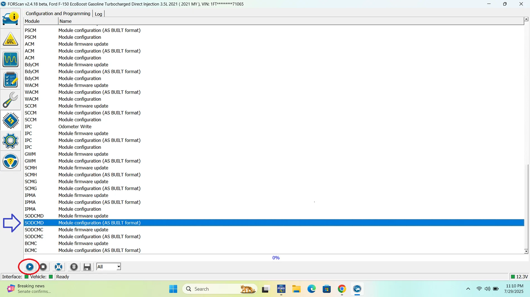Image resolution: width=530 pixels, height=297 pixels.
Task: Select SODCMD Module firmware update row
Action: 274,216
